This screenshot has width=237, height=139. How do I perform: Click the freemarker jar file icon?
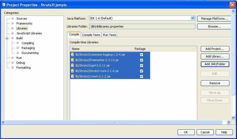(72, 60)
